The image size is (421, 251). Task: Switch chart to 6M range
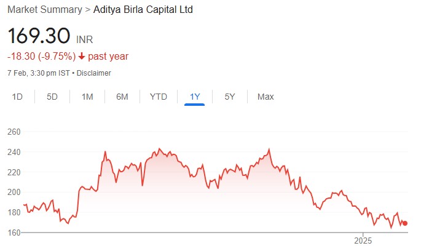tap(122, 97)
